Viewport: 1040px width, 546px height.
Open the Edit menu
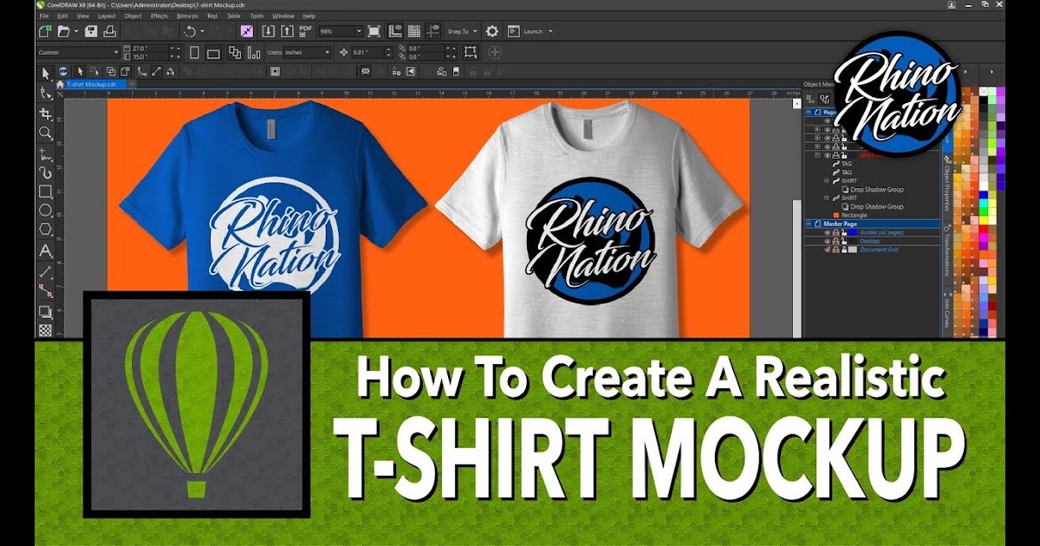click(62, 16)
